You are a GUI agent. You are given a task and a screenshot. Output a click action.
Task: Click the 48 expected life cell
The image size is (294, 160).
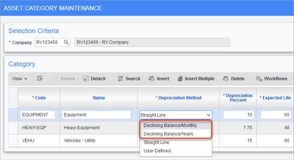[x=275, y=128]
